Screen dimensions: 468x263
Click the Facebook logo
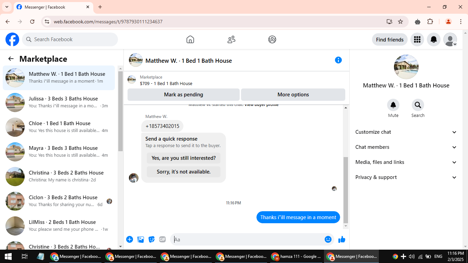click(x=12, y=39)
